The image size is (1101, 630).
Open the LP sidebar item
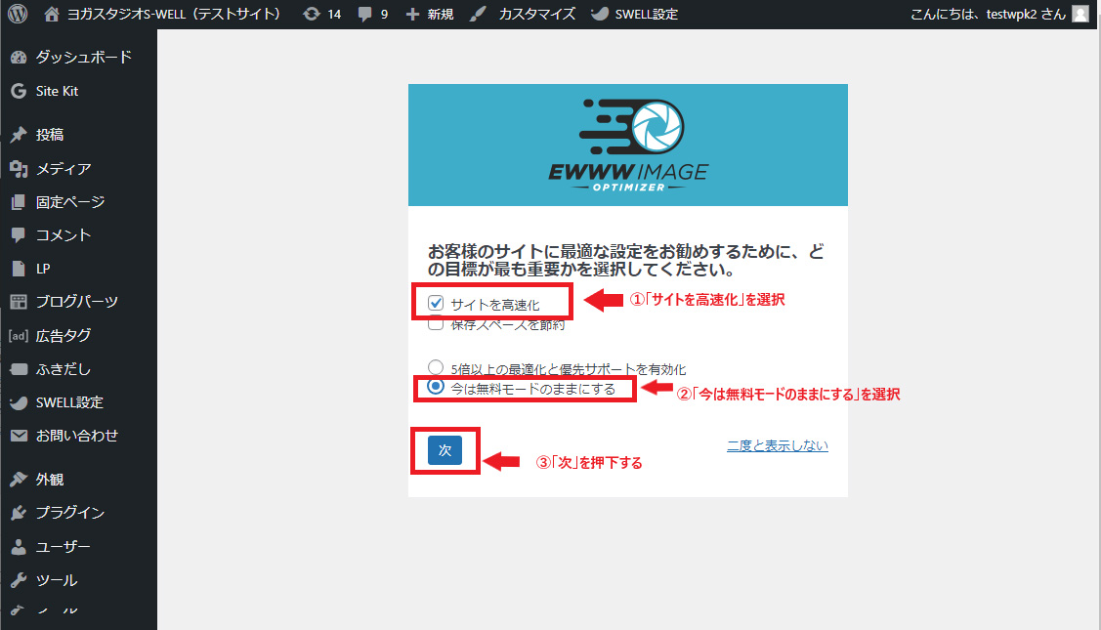[x=43, y=269]
